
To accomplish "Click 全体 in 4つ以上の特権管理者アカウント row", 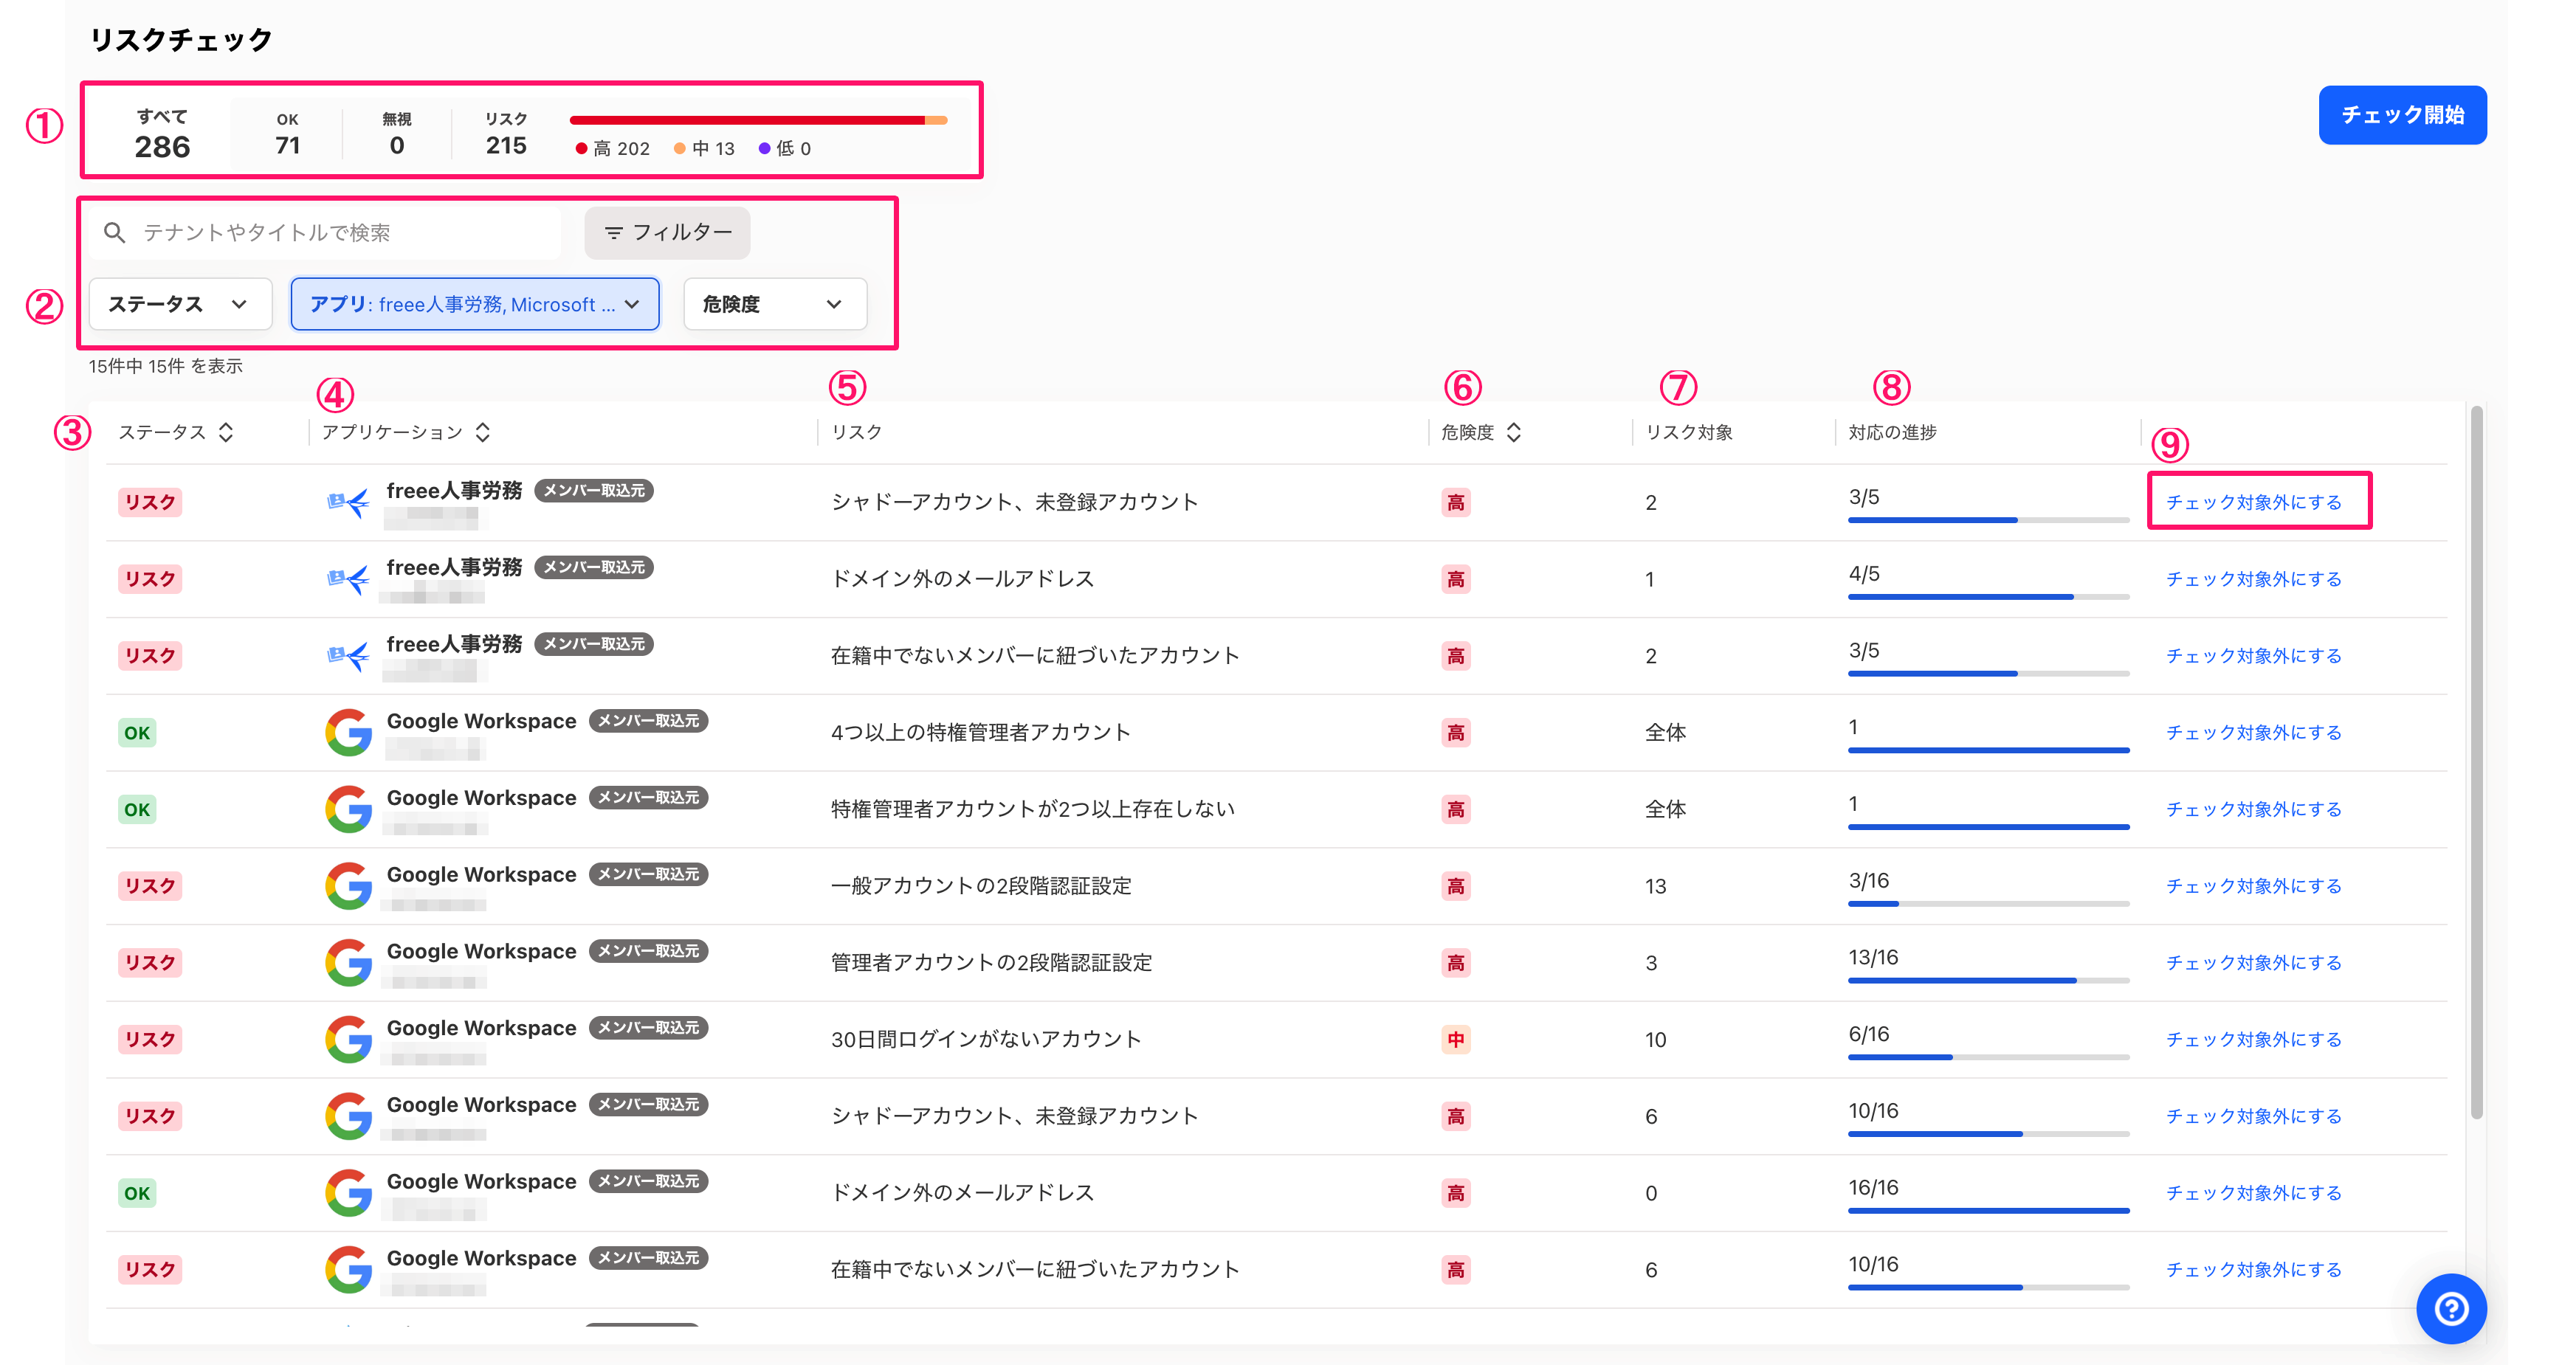I will point(1665,733).
